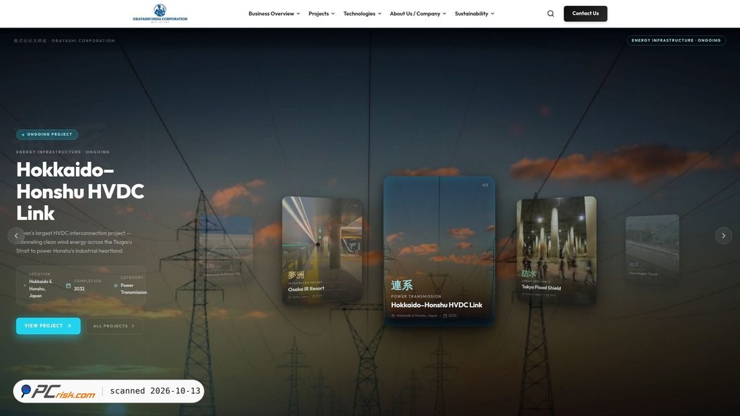Advance to the next carousel slide arrow
Screen dimensions: 740x416
coord(723,235)
